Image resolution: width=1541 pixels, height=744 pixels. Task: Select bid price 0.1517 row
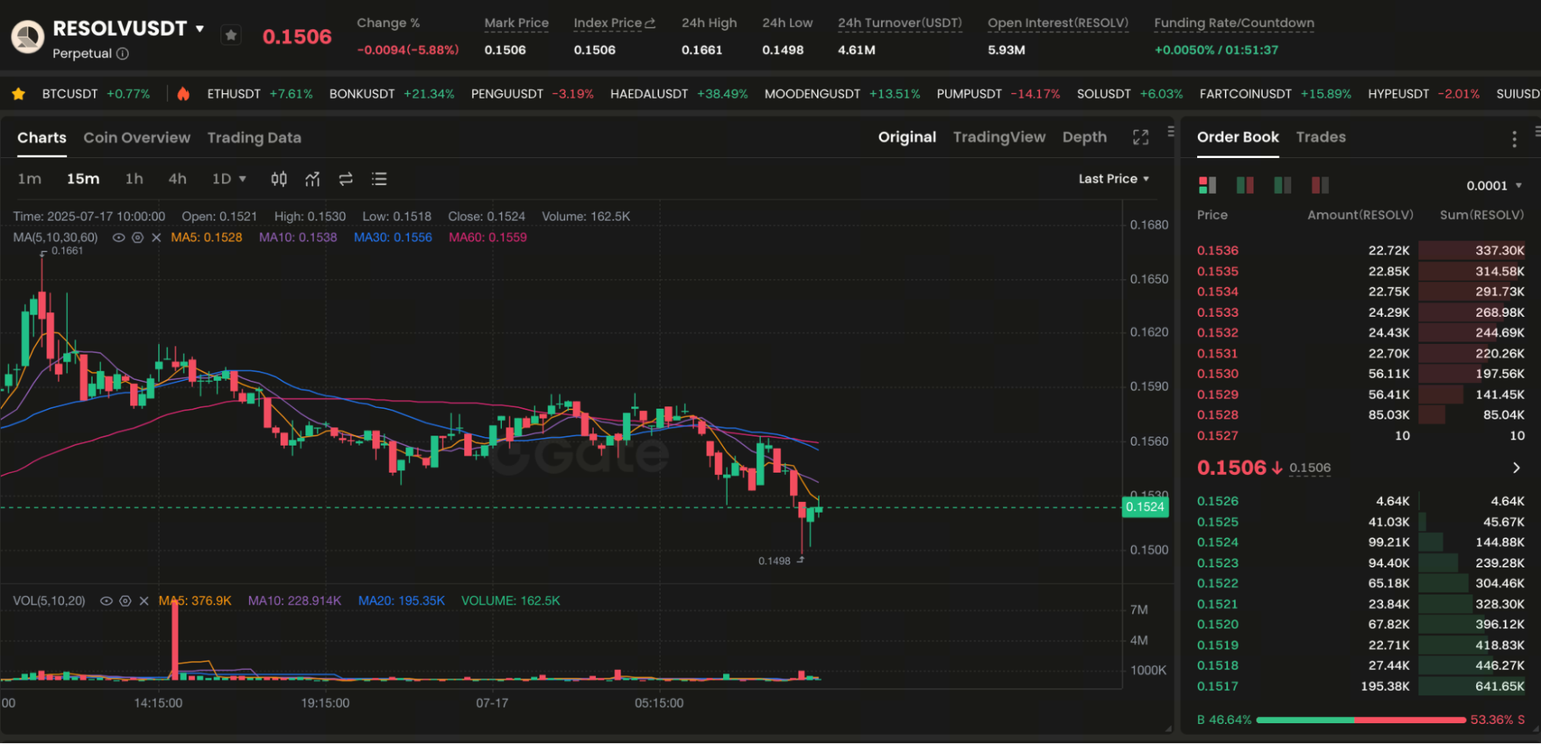pyautogui.click(x=1361, y=686)
